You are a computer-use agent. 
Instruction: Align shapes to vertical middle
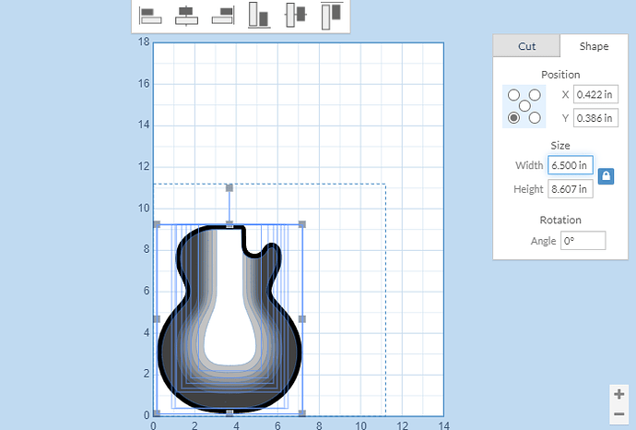[295, 15]
